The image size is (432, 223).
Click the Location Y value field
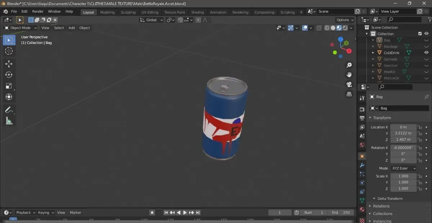(403, 133)
